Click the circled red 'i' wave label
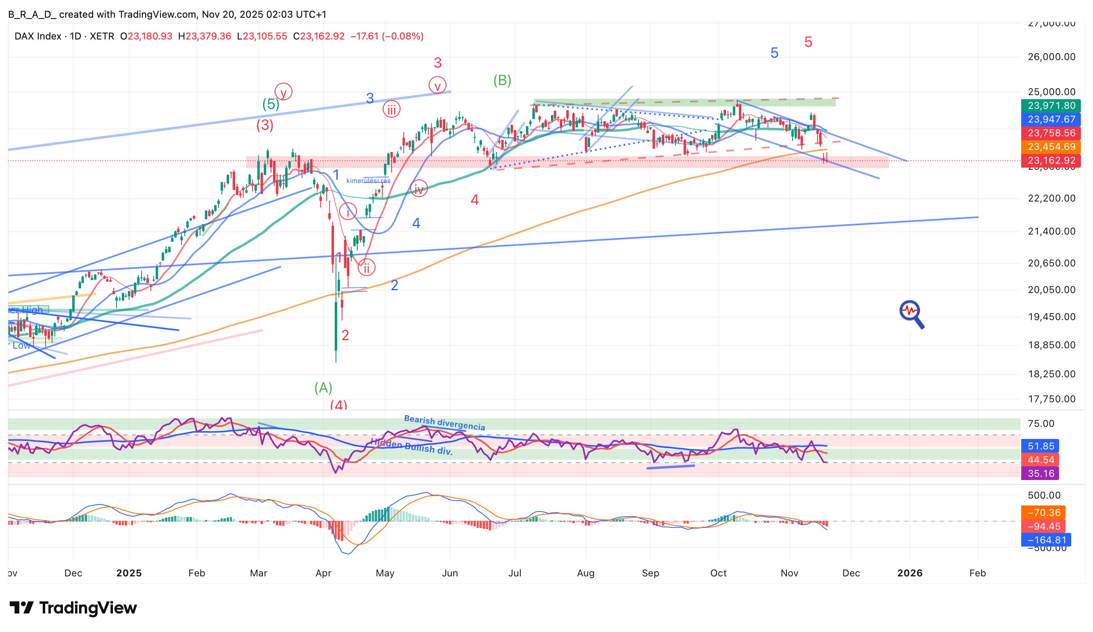Image resolution: width=1093 pixels, height=632 pixels. click(348, 212)
